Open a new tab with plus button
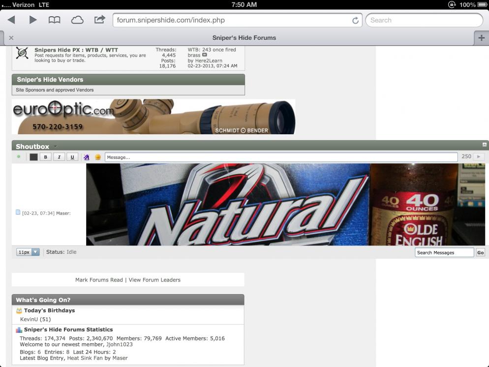This screenshot has width=489, height=367. tap(482, 38)
